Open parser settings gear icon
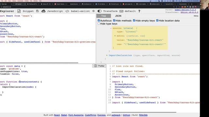209x117 pixels. tap(93, 11)
